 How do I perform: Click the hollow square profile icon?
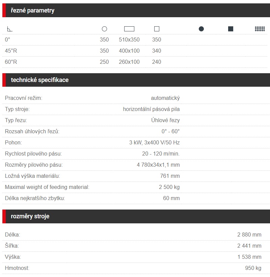157,29
